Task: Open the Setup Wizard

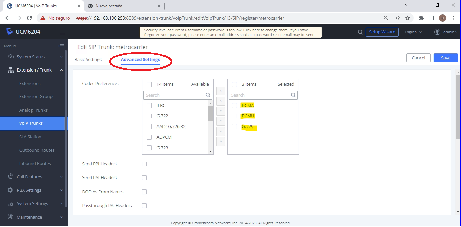Action: pyautogui.click(x=382, y=32)
